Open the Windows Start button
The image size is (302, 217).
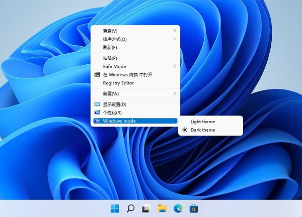(x=115, y=208)
